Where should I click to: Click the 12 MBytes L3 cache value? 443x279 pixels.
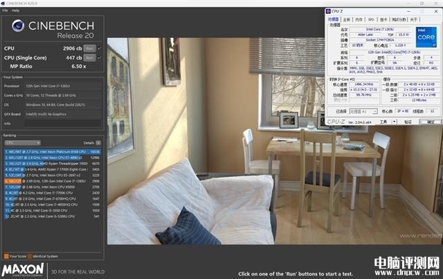coord(418,100)
